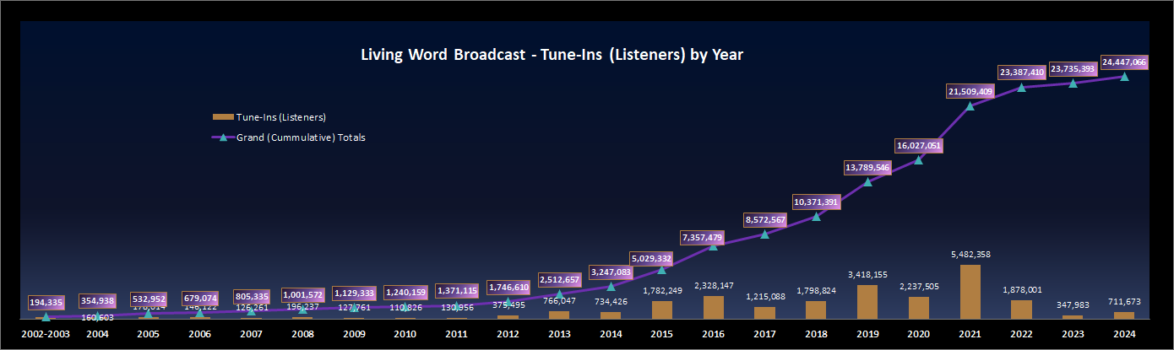The height and width of the screenshot is (350, 1174).
Task: Select the triangle marker above year 2016
Action: tap(713, 245)
